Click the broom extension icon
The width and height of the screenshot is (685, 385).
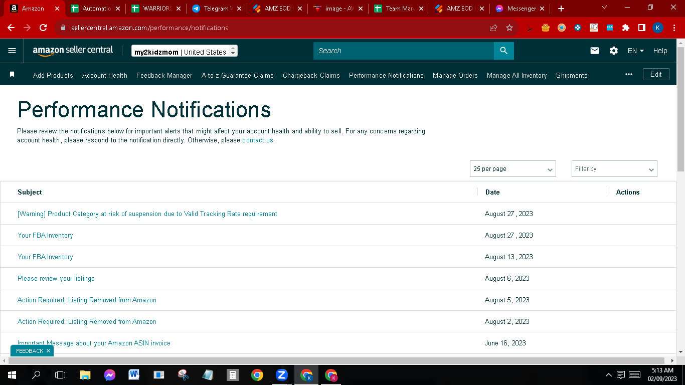(530, 28)
